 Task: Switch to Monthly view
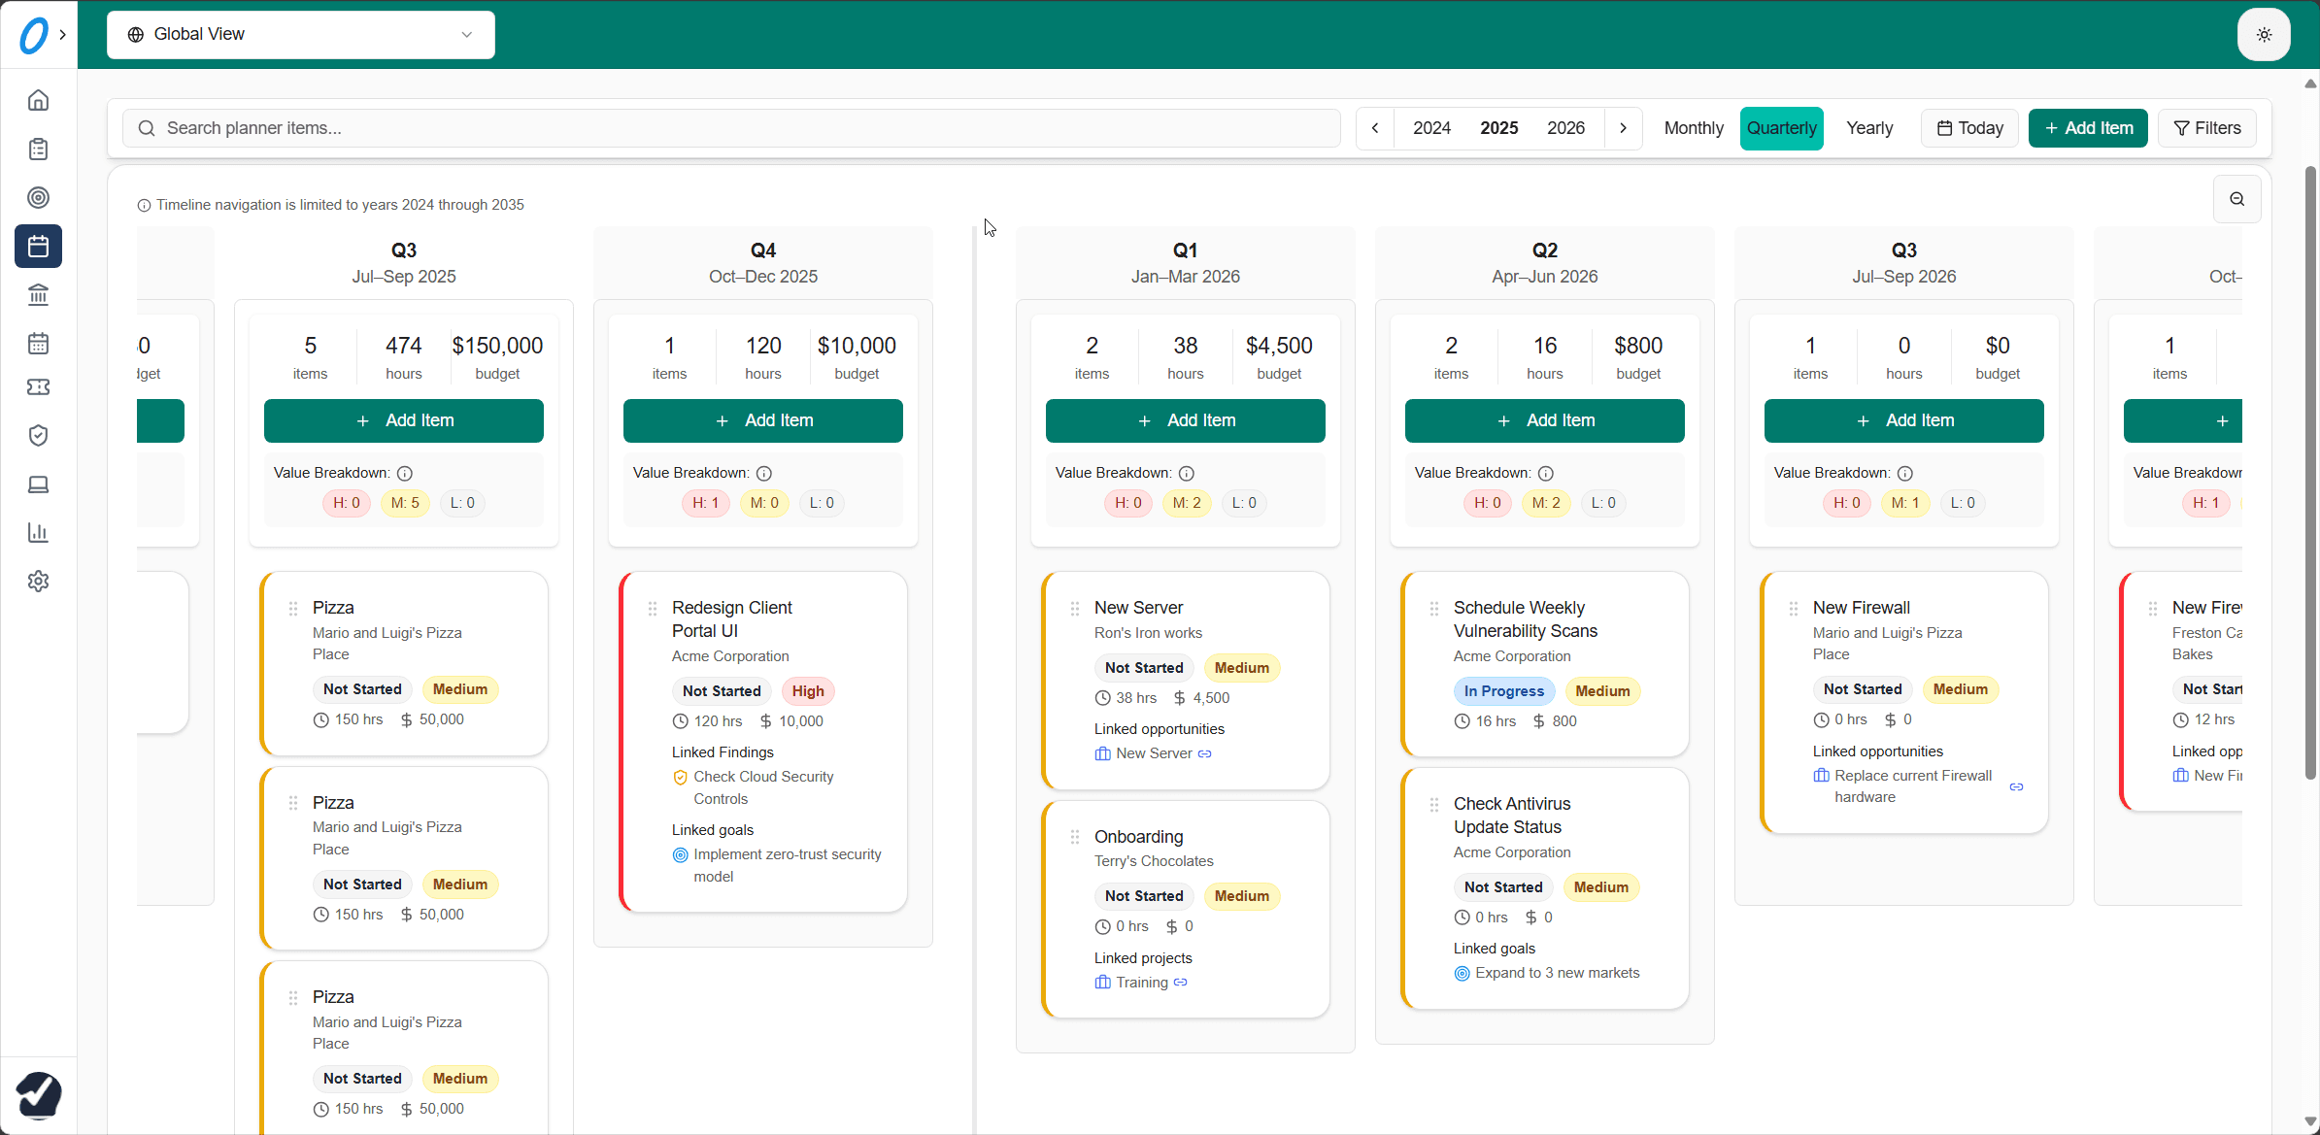click(1694, 128)
